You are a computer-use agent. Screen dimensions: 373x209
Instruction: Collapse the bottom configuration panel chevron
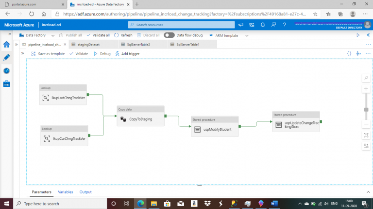point(368,192)
